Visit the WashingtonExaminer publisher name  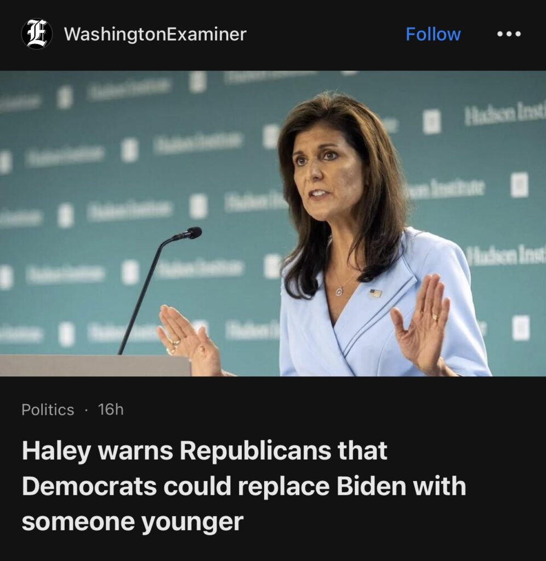click(x=155, y=35)
